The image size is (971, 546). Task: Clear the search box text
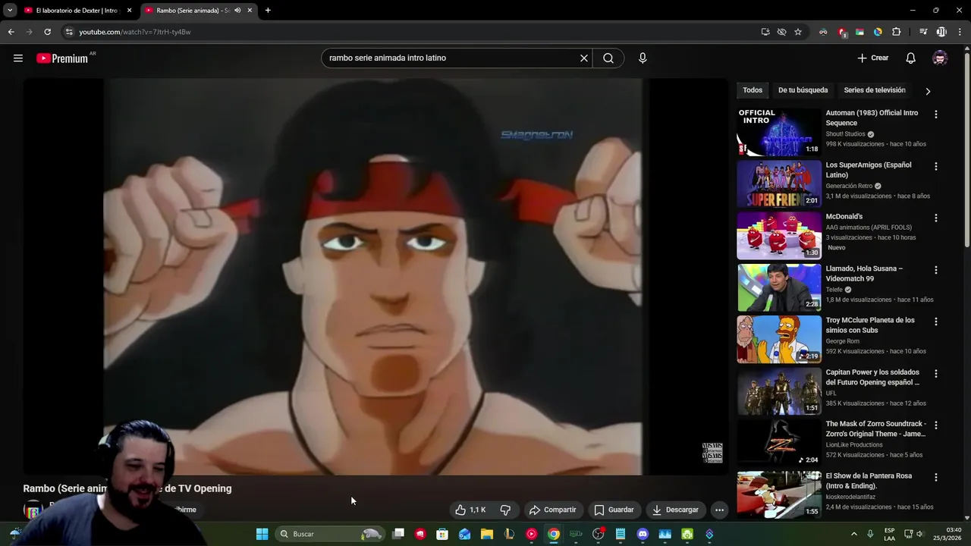(x=584, y=58)
